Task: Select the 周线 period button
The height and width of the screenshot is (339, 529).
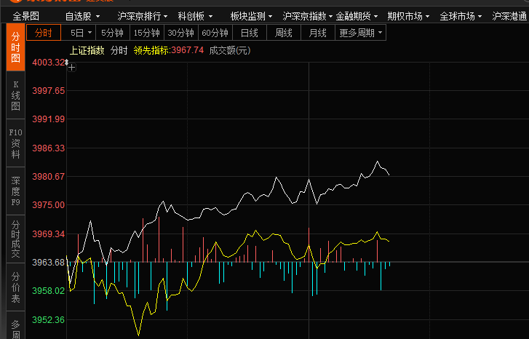Action: pyautogui.click(x=283, y=33)
